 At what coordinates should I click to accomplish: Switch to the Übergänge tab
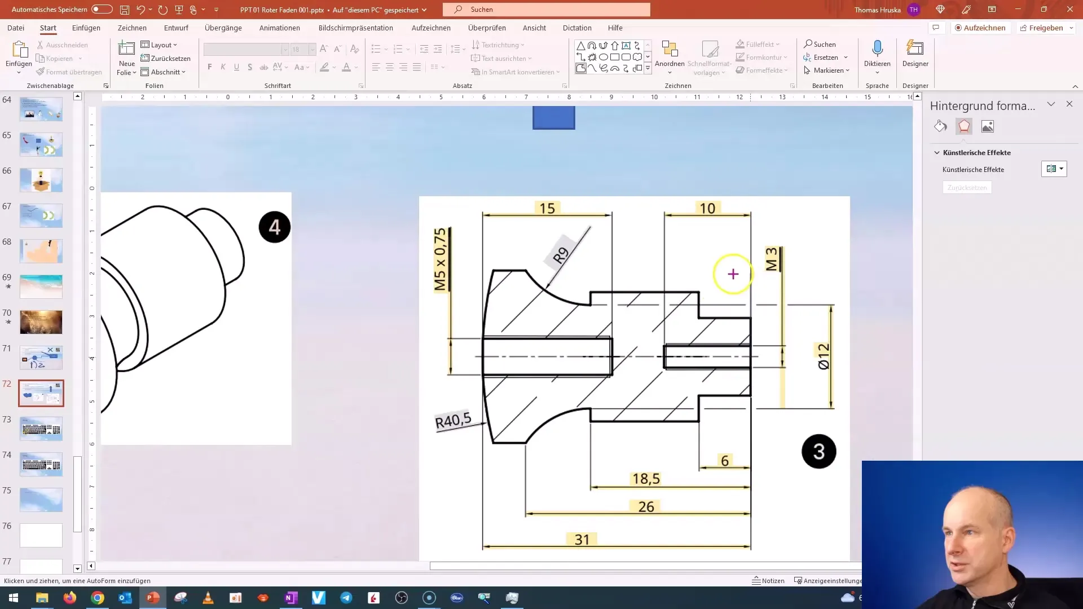(223, 28)
